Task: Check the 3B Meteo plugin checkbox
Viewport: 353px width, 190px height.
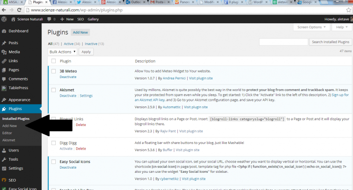Action: [x=53, y=71]
